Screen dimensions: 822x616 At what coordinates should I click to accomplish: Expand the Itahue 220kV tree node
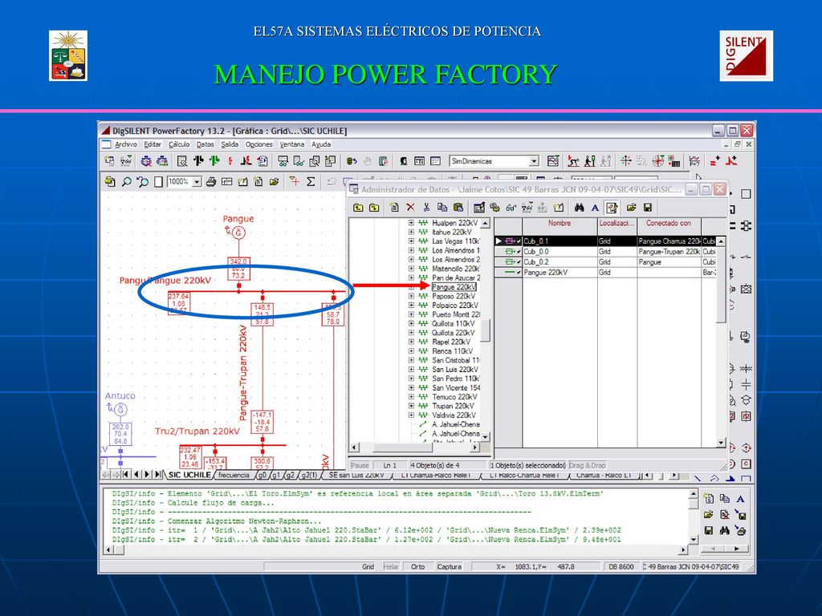411,232
